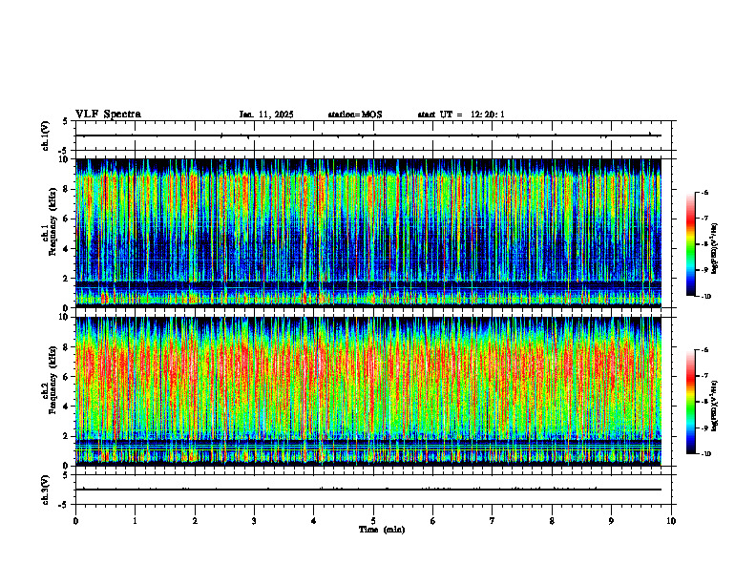The height and width of the screenshot is (584, 756).
Task: Click the "-6" label on ch.1 color bar
Action: [704, 192]
